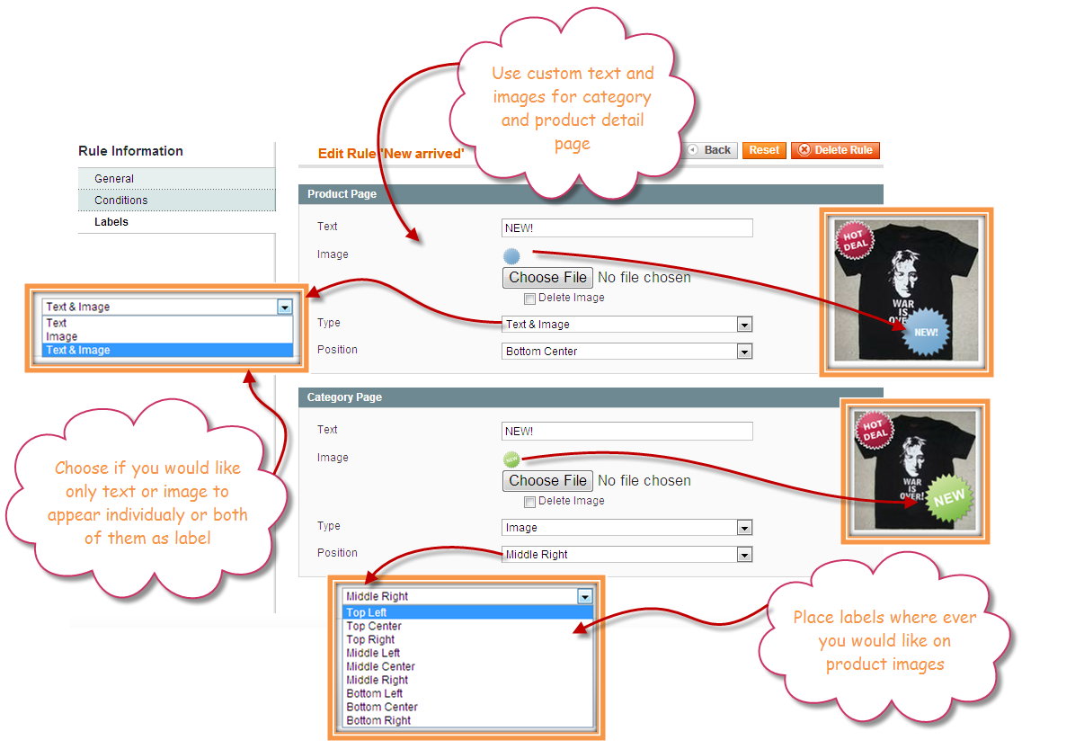Click the Product Page Text input field
Image resolution: width=1084 pixels, height=749 pixels.
click(626, 228)
